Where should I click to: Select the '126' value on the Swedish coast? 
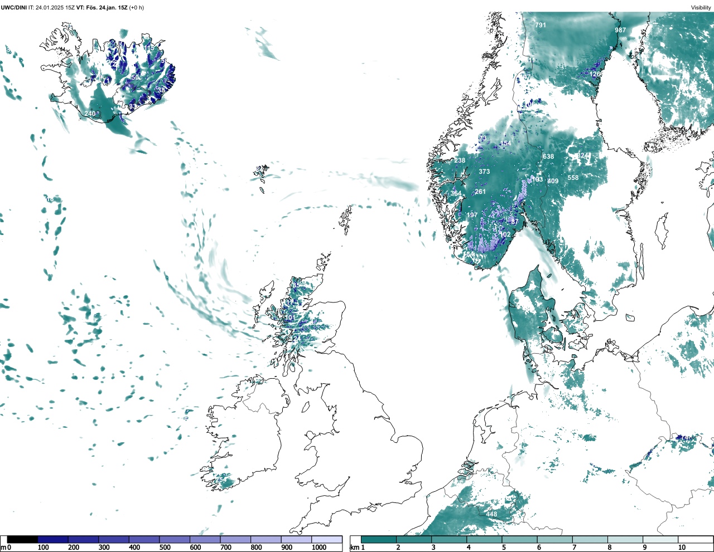[x=596, y=74]
